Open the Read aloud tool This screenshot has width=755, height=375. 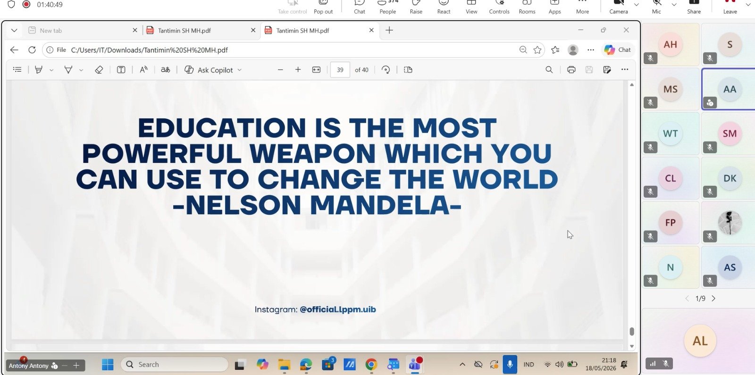[143, 70]
